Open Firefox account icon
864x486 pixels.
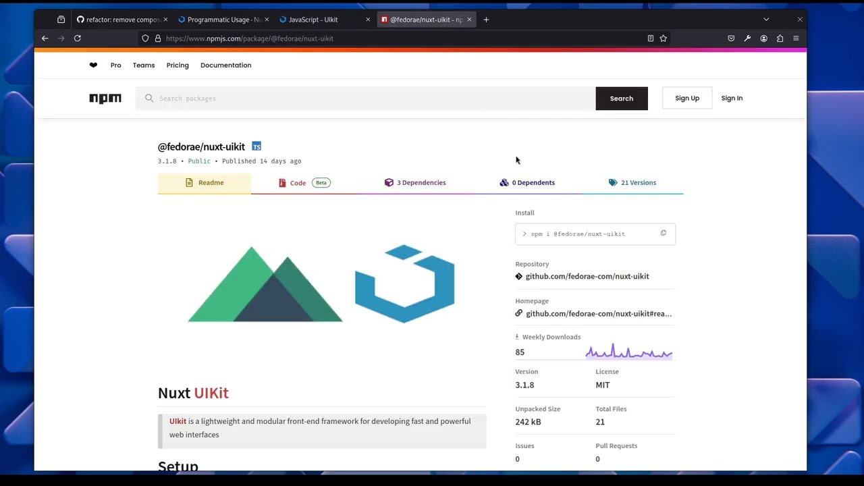click(763, 38)
